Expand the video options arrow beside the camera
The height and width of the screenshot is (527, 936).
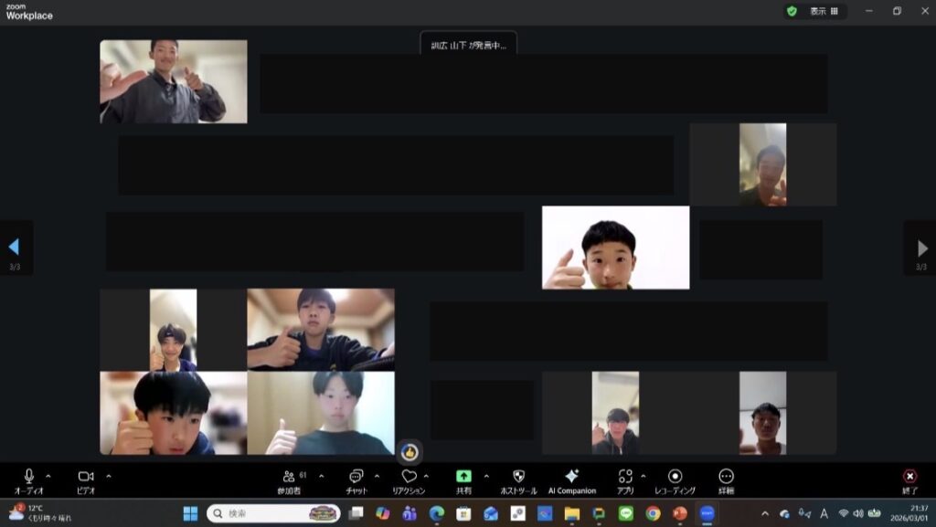coord(109,476)
